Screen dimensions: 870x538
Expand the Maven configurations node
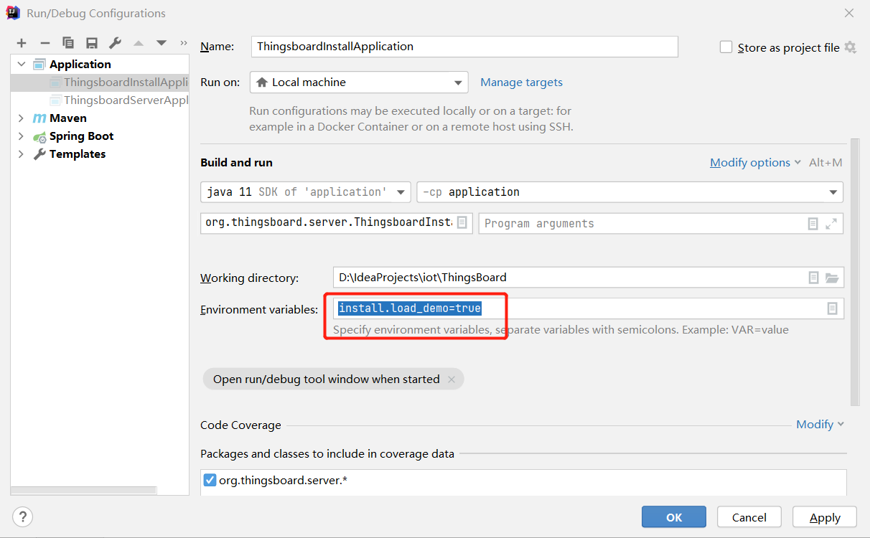(x=22, y=118)
